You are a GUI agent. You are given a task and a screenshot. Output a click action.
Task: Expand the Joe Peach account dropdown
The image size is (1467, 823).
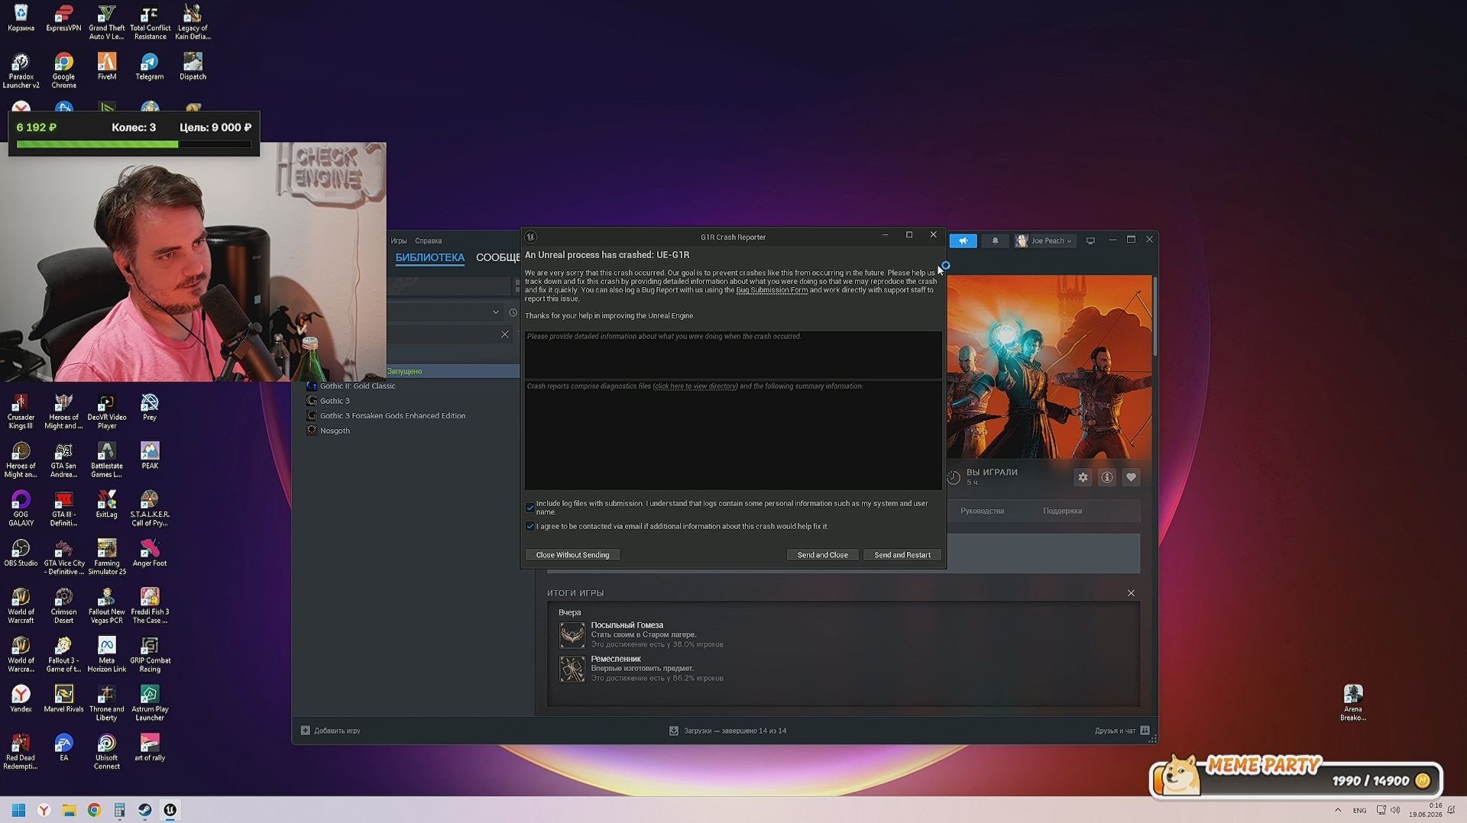[1044, 240]
